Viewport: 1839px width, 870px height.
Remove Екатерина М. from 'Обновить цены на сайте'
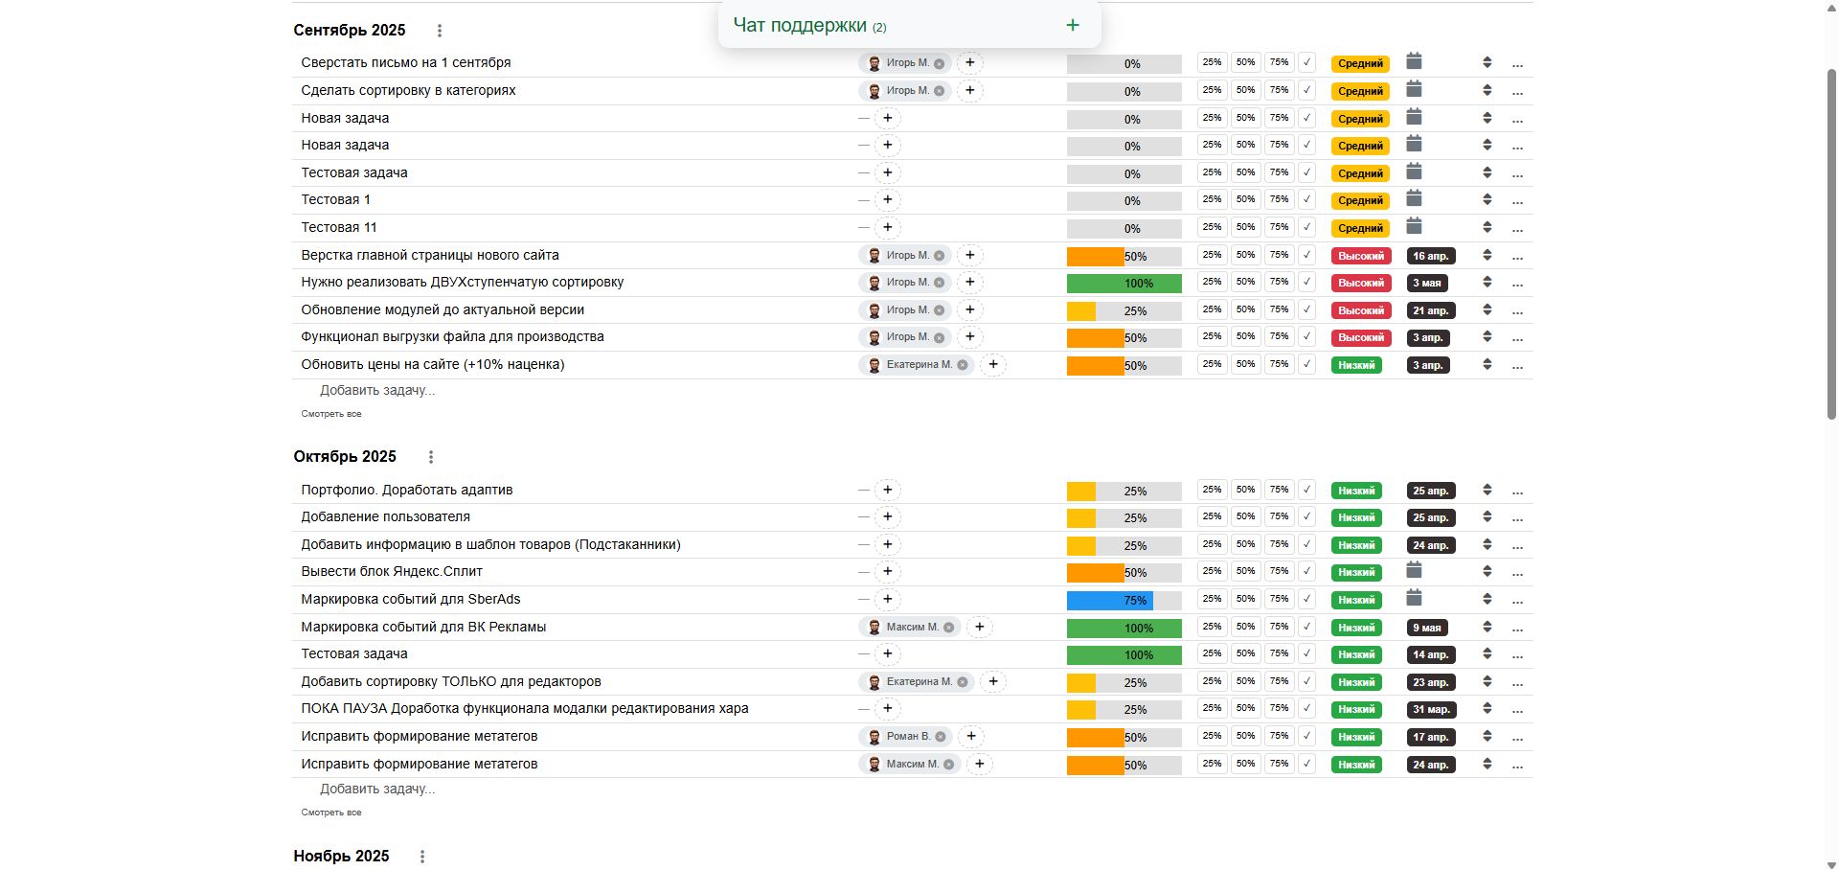click(x=963, y=365)
